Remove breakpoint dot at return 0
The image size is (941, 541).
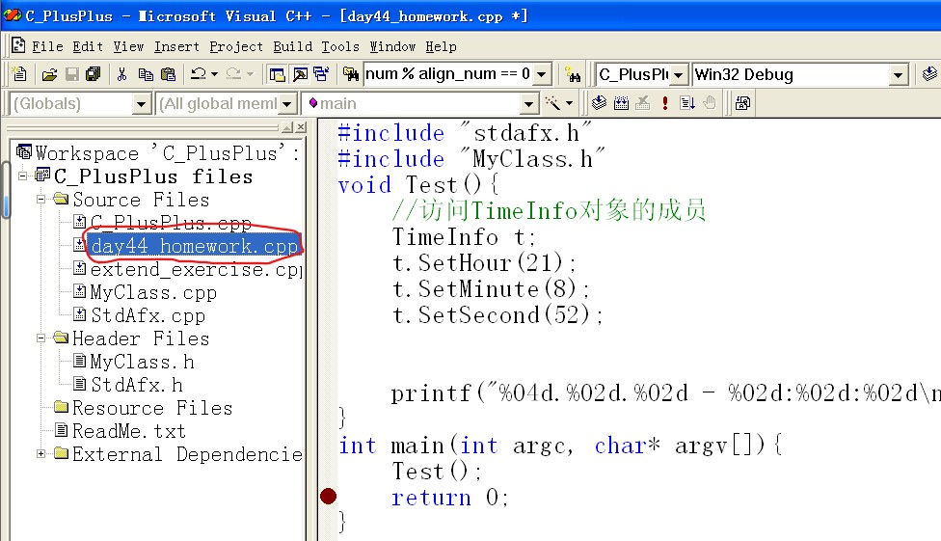click(x=328, y=496)
